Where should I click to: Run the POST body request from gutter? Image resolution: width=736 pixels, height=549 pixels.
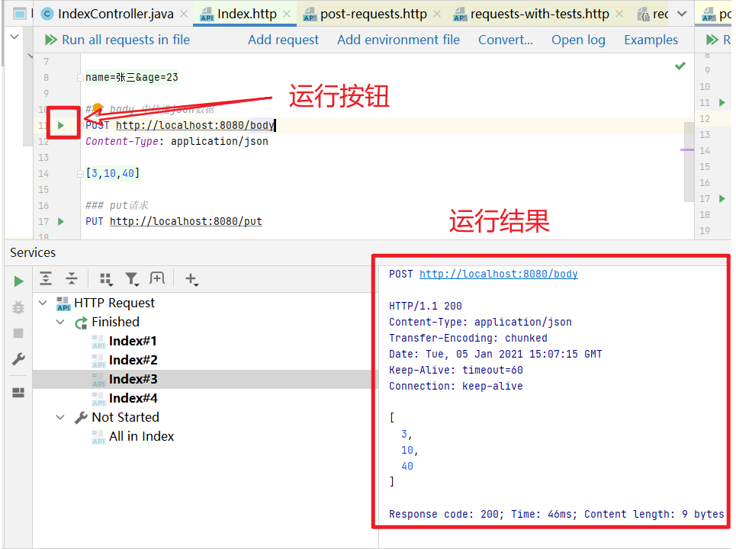[x=61, y=125]
